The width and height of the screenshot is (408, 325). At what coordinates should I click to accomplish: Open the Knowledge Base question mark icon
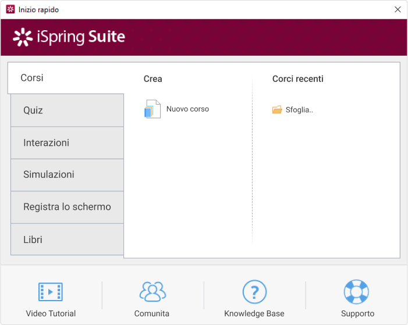254,292
